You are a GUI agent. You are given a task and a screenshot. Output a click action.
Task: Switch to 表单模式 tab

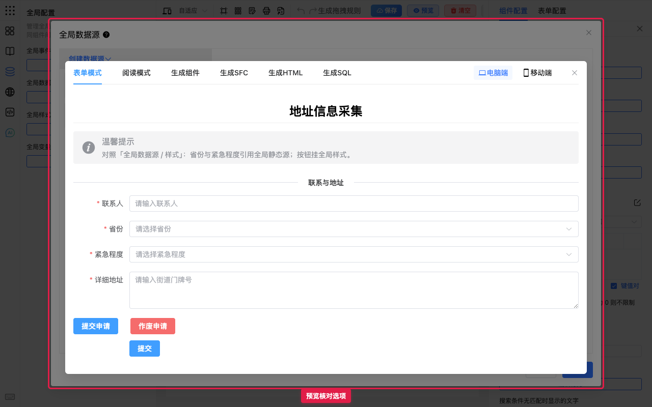[x=88, y=73]
